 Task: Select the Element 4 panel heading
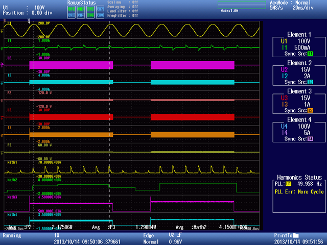pos(299,119)
